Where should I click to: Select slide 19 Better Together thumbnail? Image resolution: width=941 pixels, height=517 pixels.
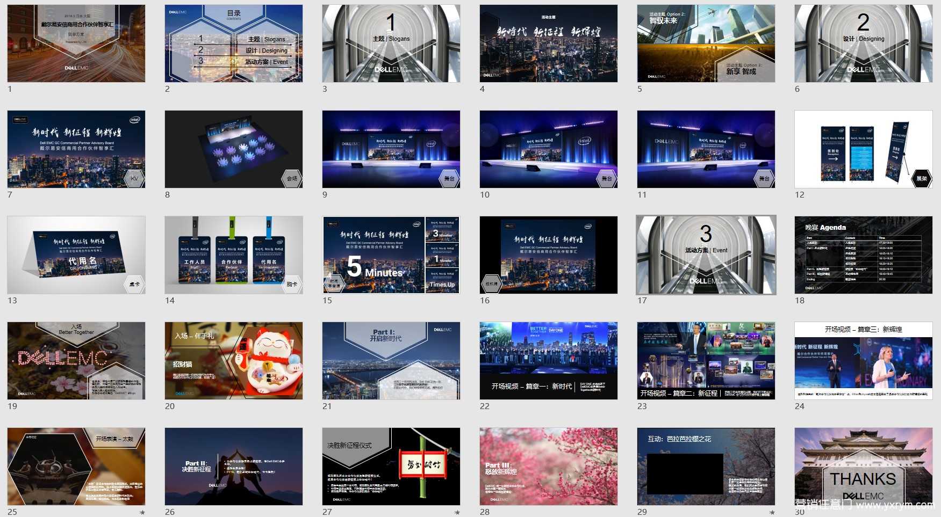point(76,361)
